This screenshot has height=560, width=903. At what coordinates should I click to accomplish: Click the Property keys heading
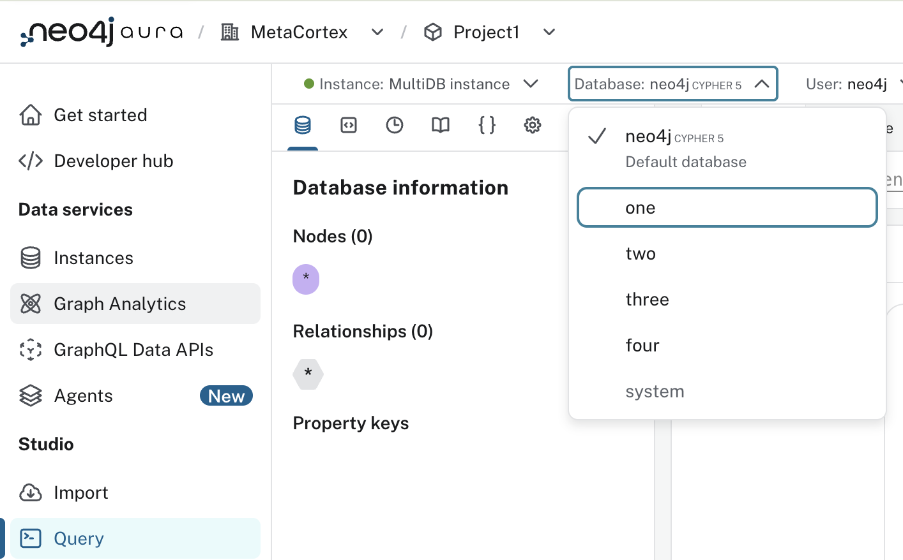pos(351,423)
